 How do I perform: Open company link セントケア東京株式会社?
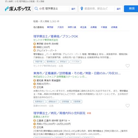[46, 40]
